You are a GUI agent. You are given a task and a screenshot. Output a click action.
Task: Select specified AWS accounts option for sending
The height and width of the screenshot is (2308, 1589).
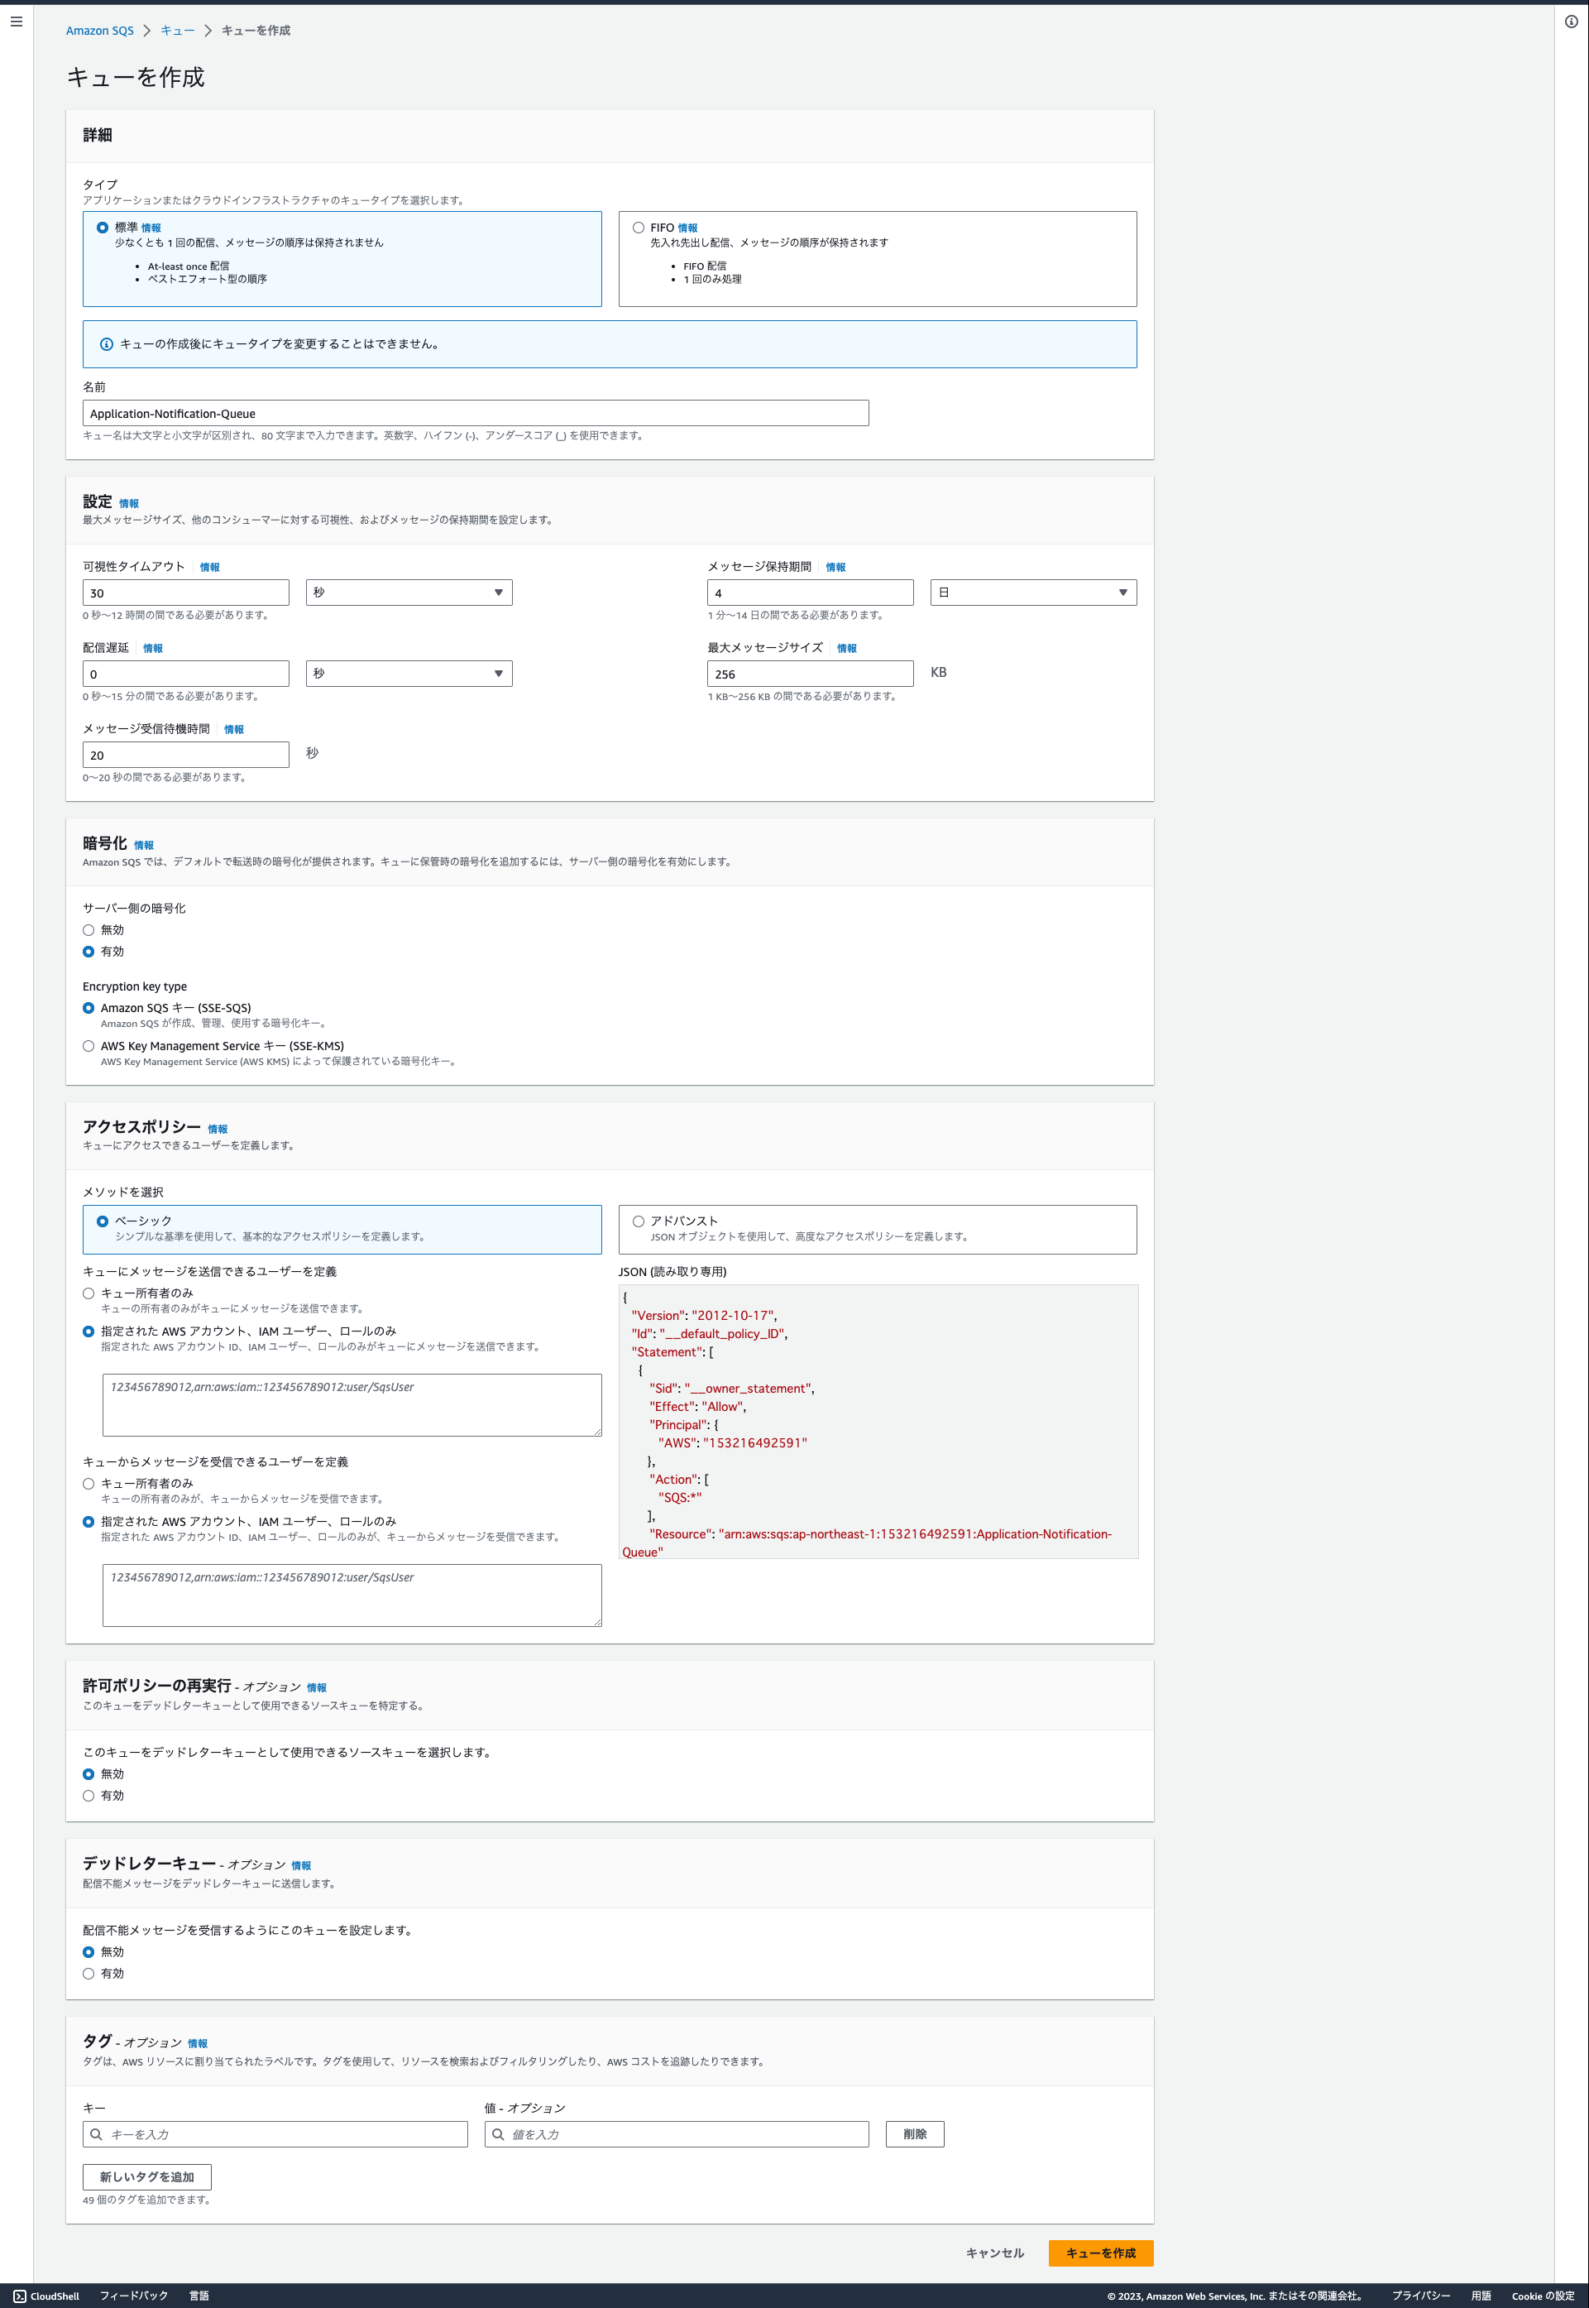[89, 1332]
